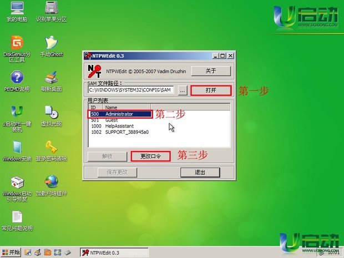Open the My Computer (我的电脑) desktop icon
The image size is (344, 258).
(x=17, y=12)
